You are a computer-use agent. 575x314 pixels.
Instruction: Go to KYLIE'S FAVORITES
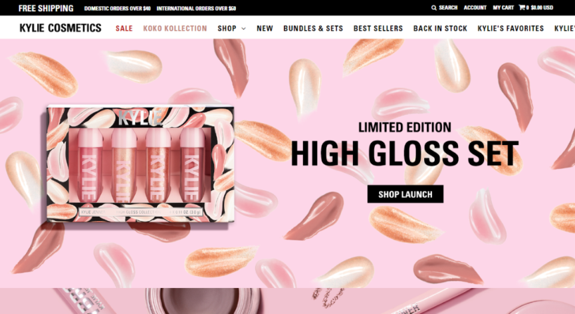(511, 28)
